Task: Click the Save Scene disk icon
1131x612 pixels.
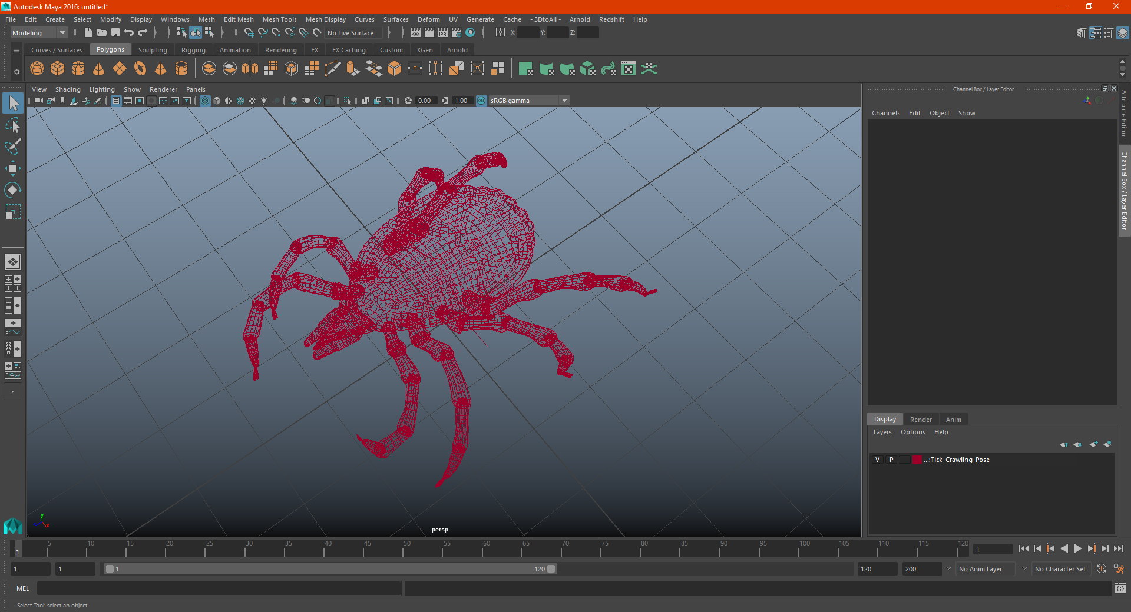Action: (x=115, y=33)
